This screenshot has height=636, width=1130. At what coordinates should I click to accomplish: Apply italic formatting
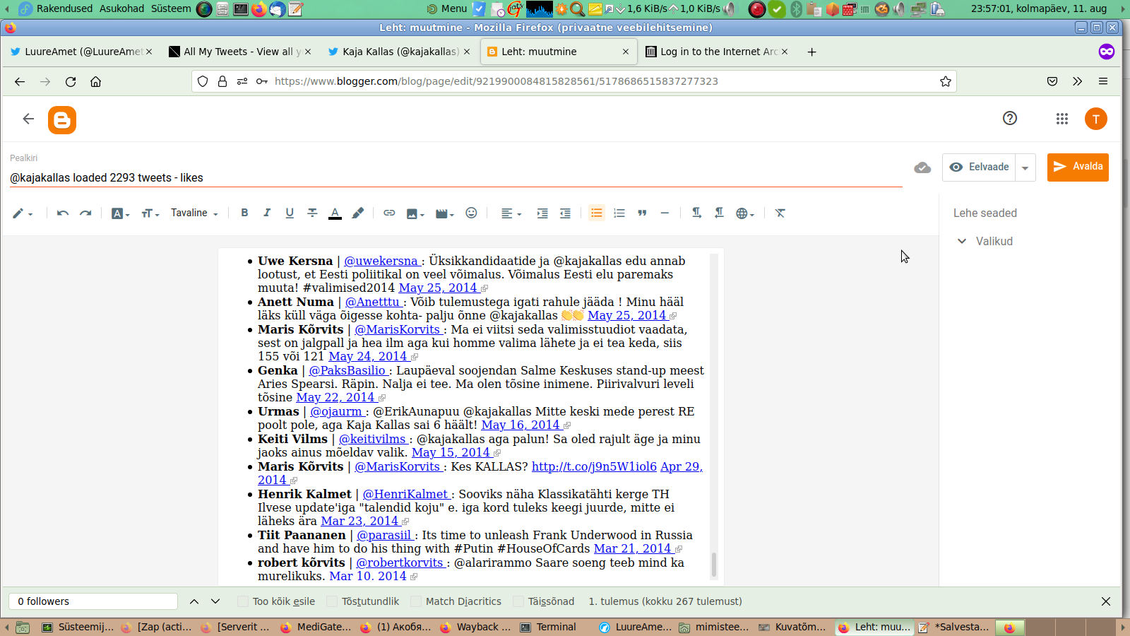[267, 213]
